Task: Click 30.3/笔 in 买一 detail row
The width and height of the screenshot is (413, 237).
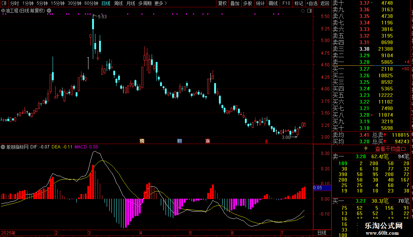Action: click(x=380, y=201)
